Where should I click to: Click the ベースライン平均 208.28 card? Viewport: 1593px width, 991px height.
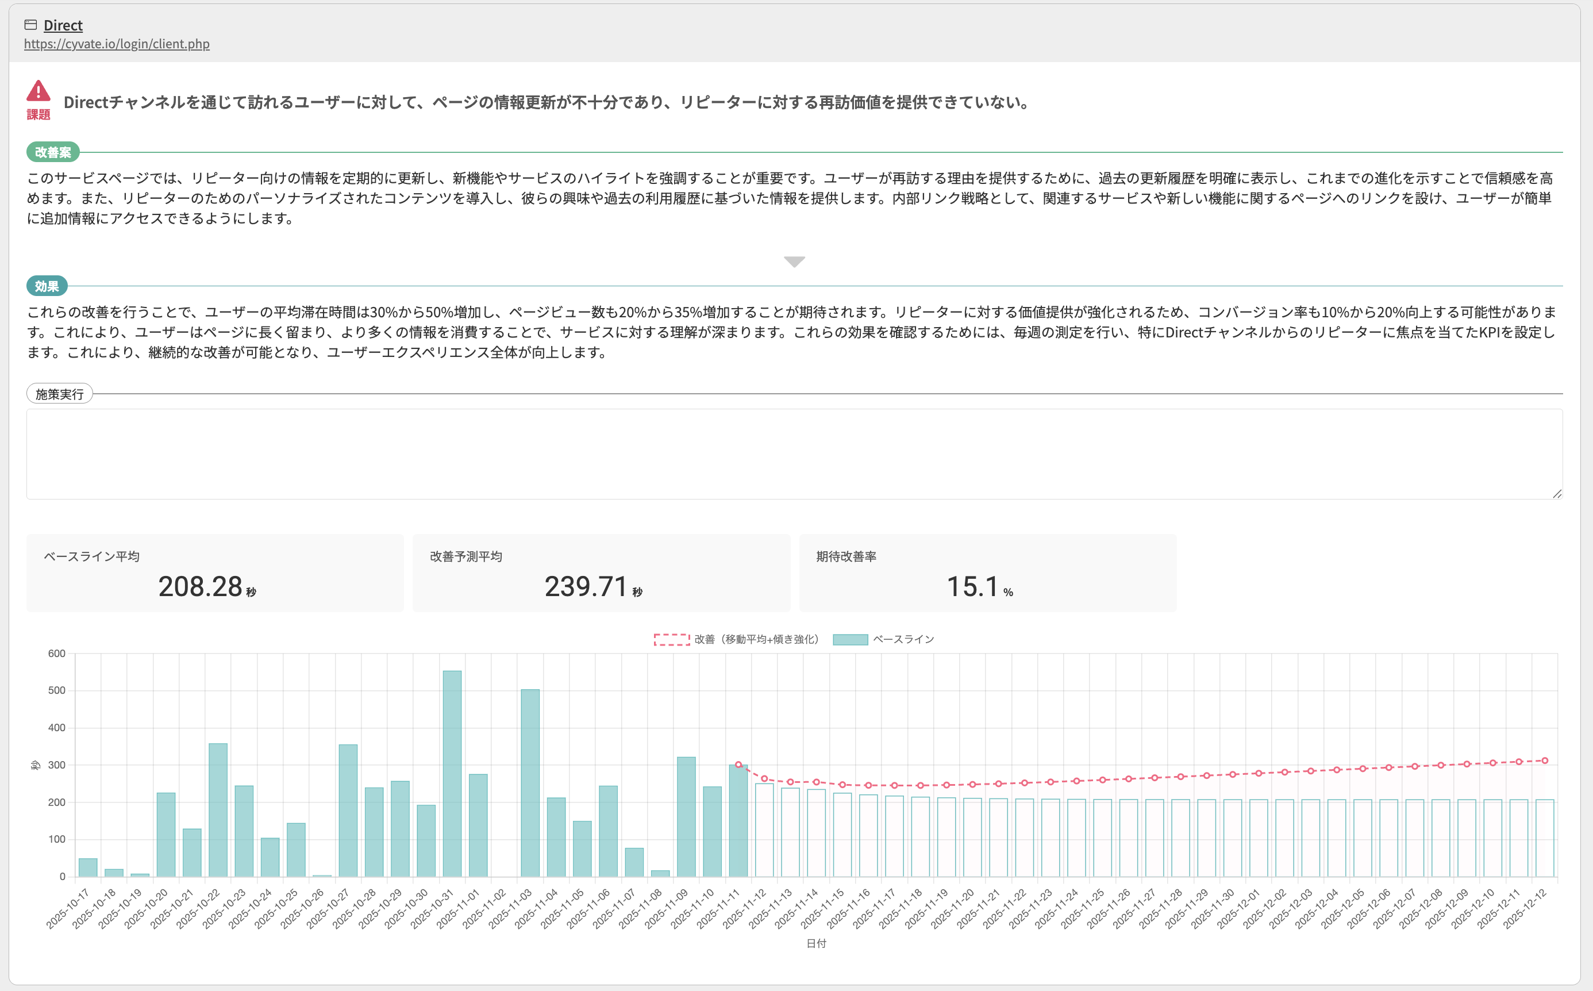[x=215, y=573]
